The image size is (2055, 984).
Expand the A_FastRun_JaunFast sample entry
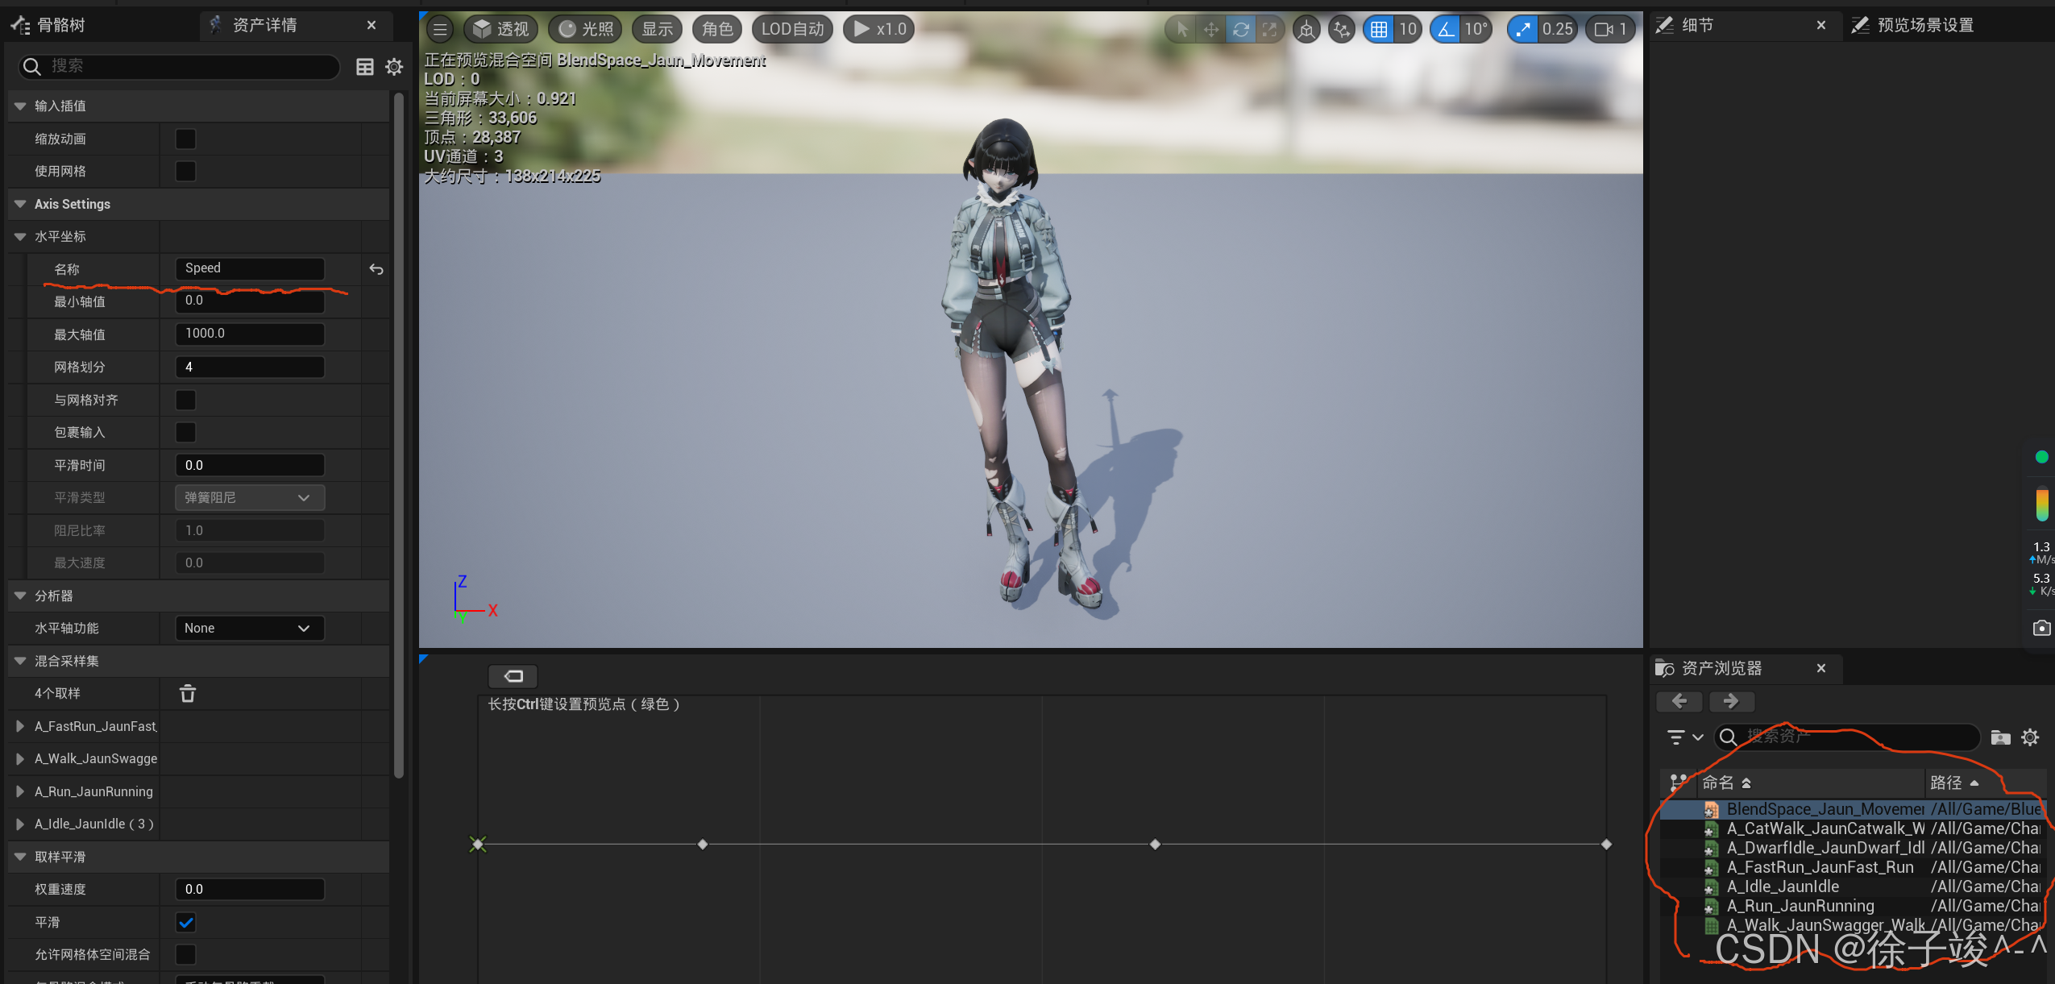pyautogui.click(x=20, y=726)
